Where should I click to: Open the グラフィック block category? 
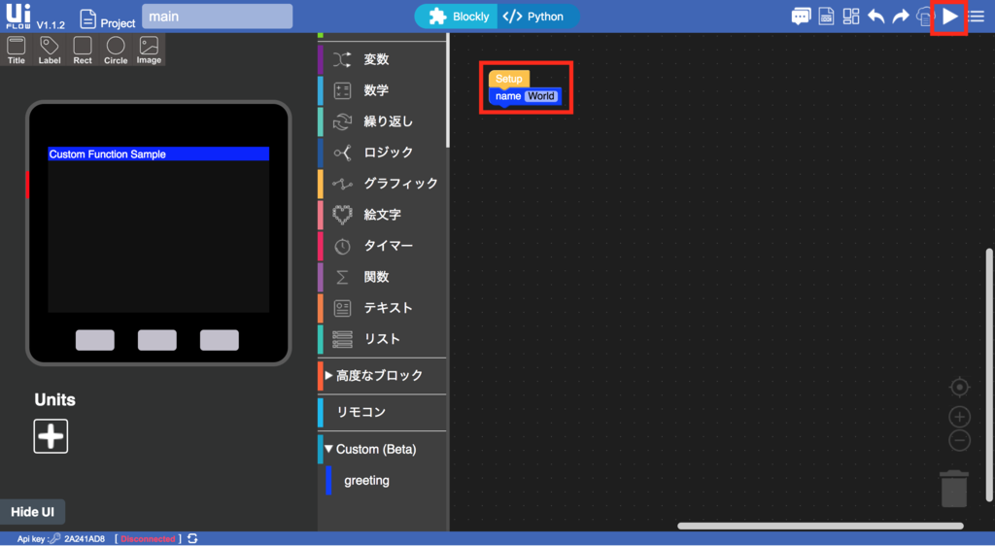pyautogui.click(x=383, y=184)
